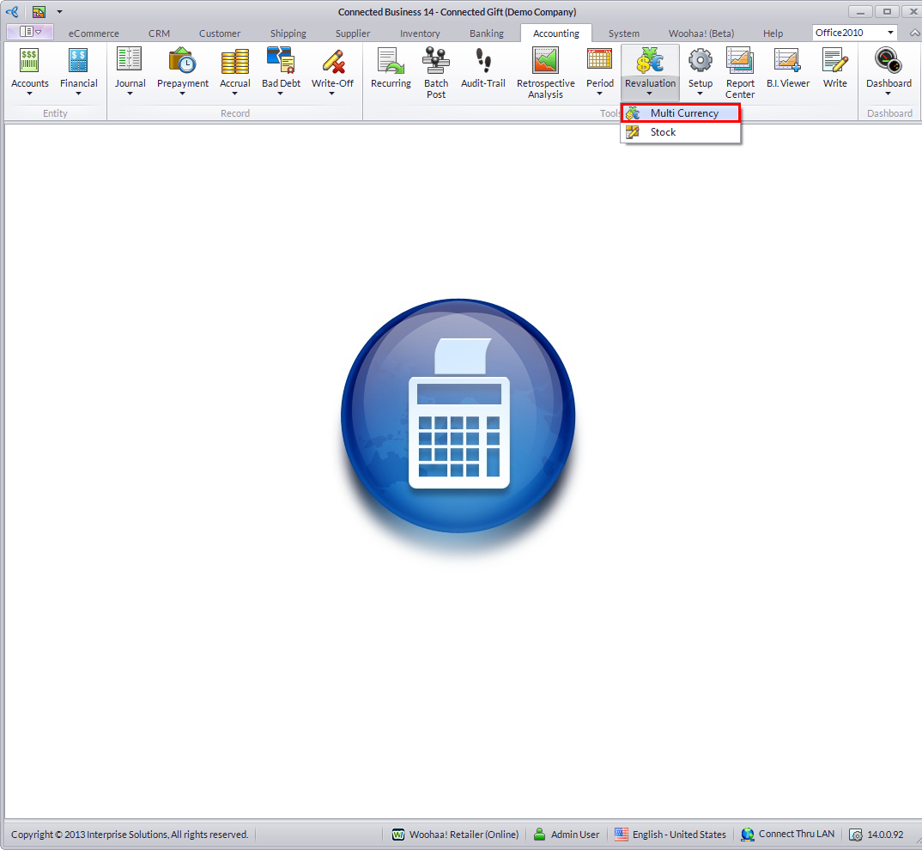Expand the Journal dropdown arrow

(x=130, y=94)
